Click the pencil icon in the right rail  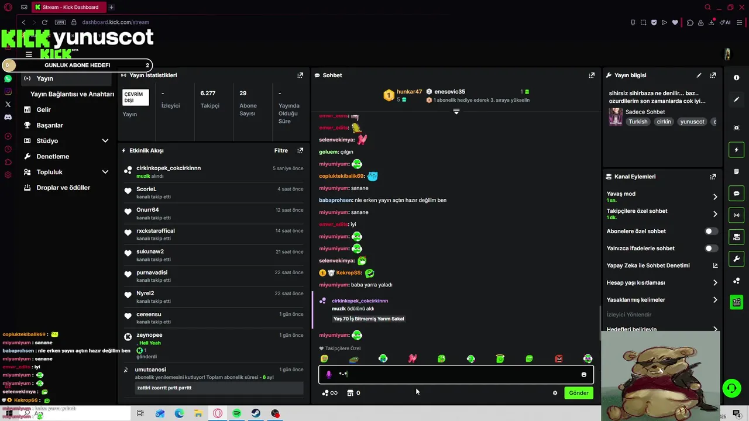click(x=736, y=99)
